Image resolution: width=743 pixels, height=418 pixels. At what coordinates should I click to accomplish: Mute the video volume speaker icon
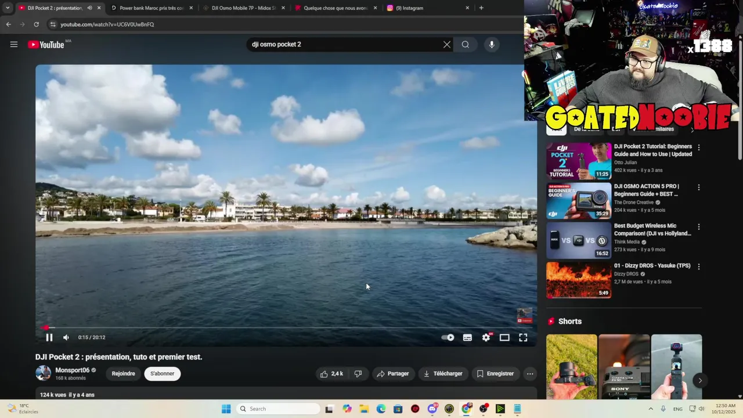pyautogui.click(x=66, y=337)
